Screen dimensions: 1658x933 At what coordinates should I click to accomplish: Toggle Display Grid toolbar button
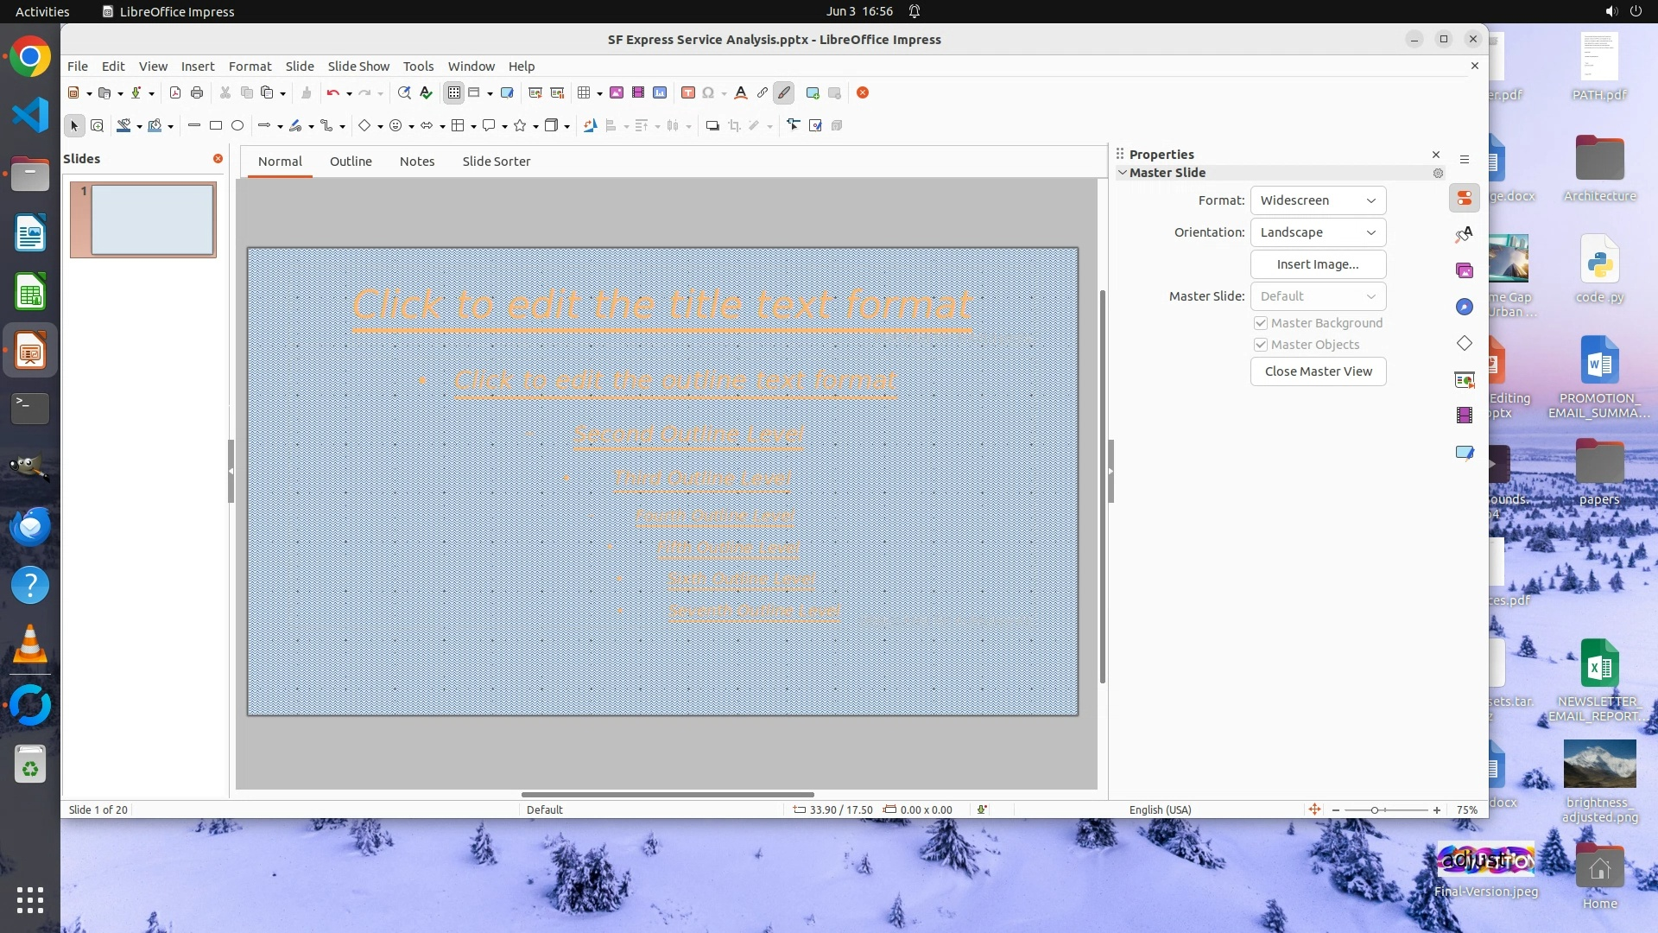(x=454, y=93)
